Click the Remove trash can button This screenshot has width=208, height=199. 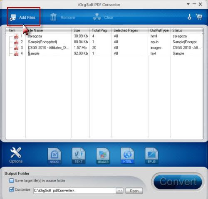(62, 17)
